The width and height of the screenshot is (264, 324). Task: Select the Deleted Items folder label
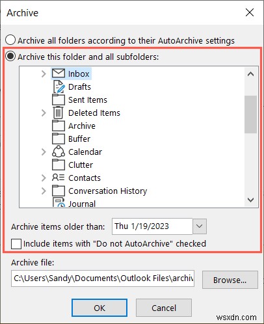pyautogui.click(x=94, y=113)
